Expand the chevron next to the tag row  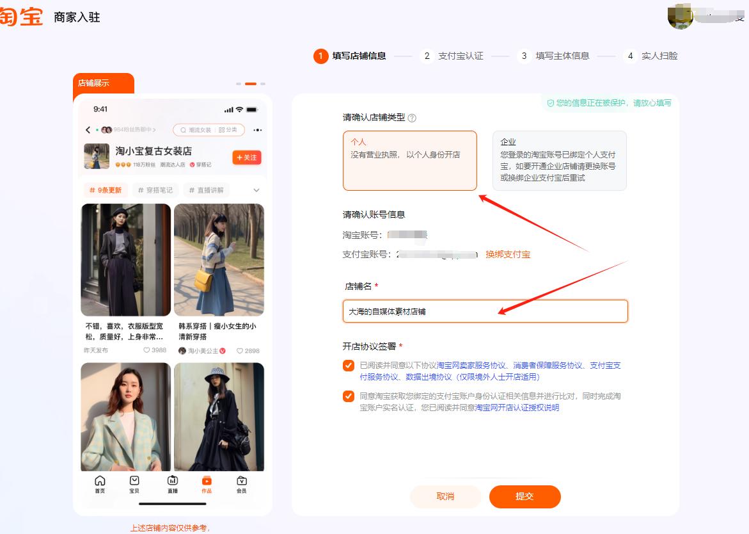pyautogui.click(x=255, y=190)
